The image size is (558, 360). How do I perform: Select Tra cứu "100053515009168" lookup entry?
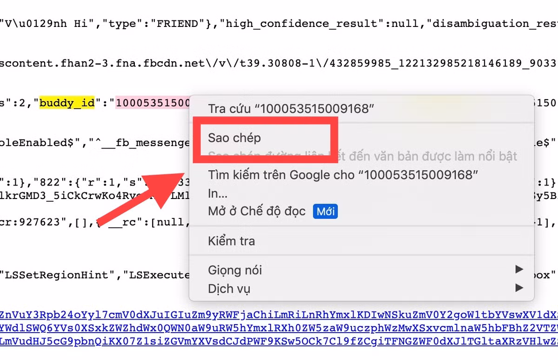click(291, 109)
